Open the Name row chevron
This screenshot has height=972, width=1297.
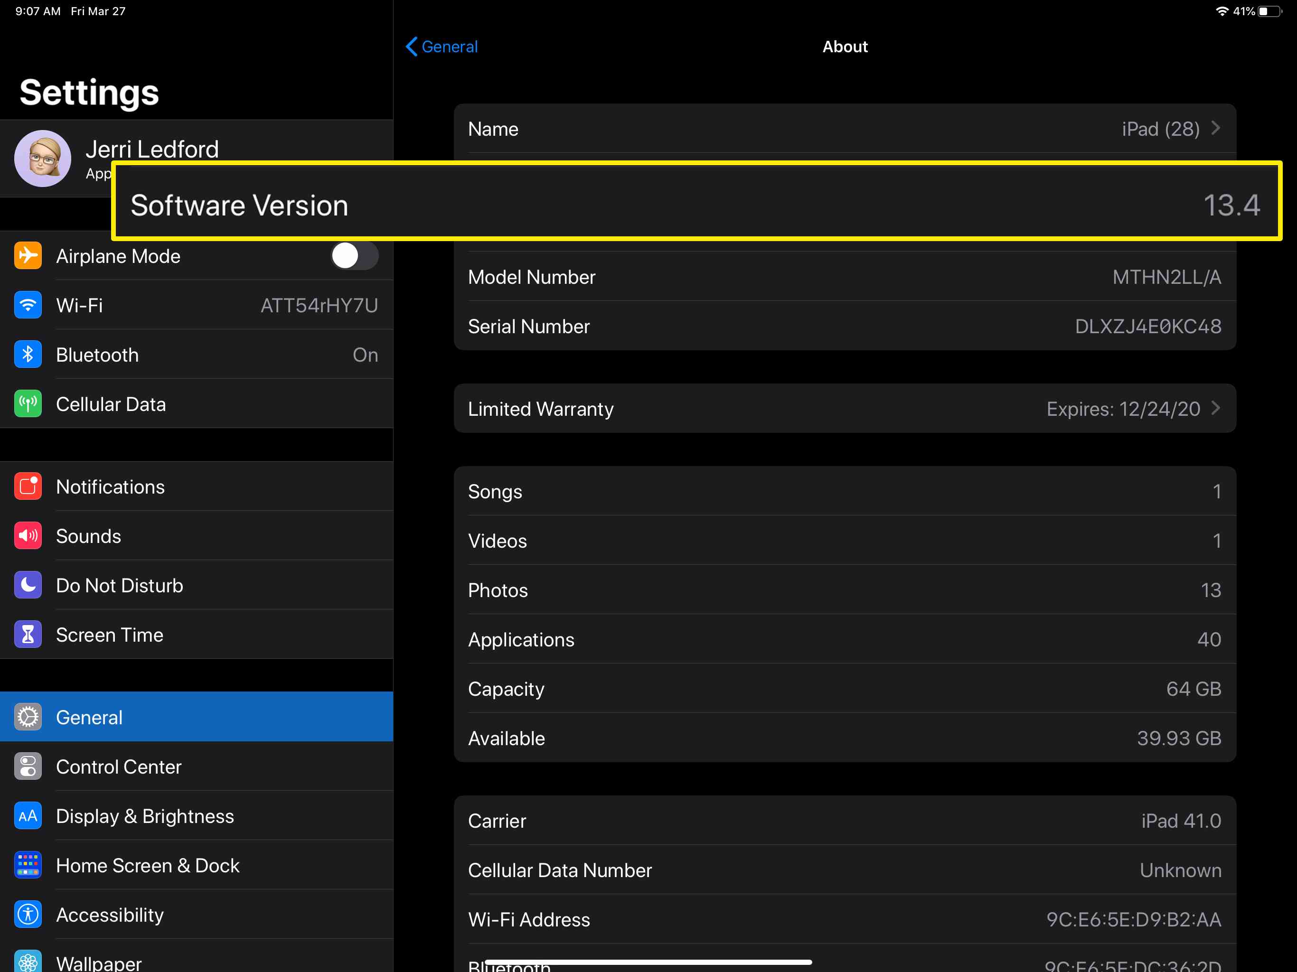click(1216, 129)
